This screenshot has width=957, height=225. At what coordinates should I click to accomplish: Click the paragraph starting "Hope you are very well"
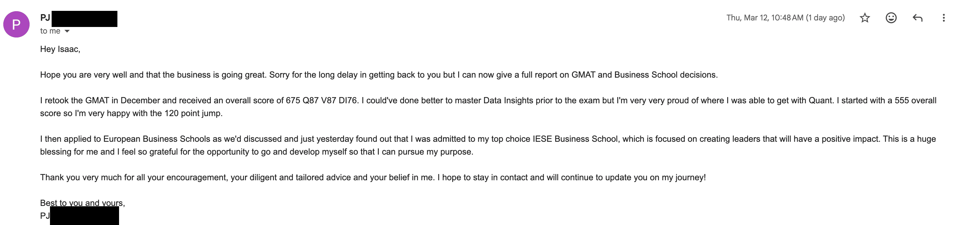(379, 75)
